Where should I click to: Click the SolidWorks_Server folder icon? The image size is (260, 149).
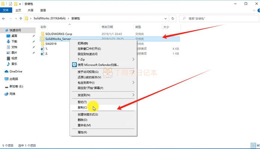[43, 39]
